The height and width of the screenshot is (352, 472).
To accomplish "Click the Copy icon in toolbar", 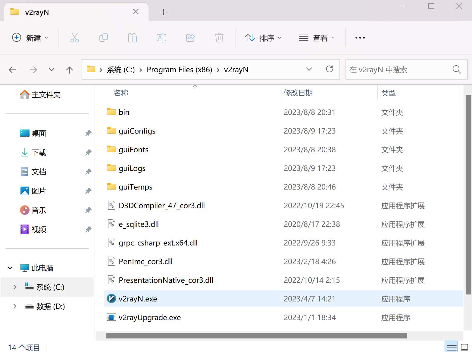I will (104, 38).
